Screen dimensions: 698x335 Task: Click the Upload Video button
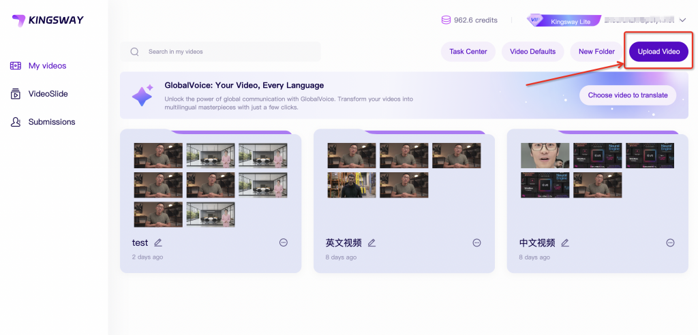[x=659, y=52]
